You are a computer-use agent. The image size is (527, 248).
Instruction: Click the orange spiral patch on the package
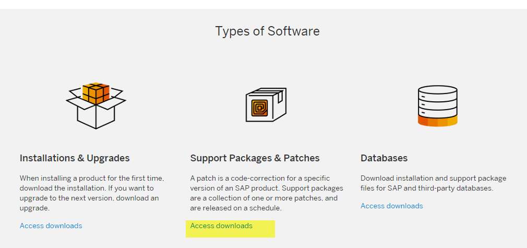pyautogui.click(x=259, y=108)
